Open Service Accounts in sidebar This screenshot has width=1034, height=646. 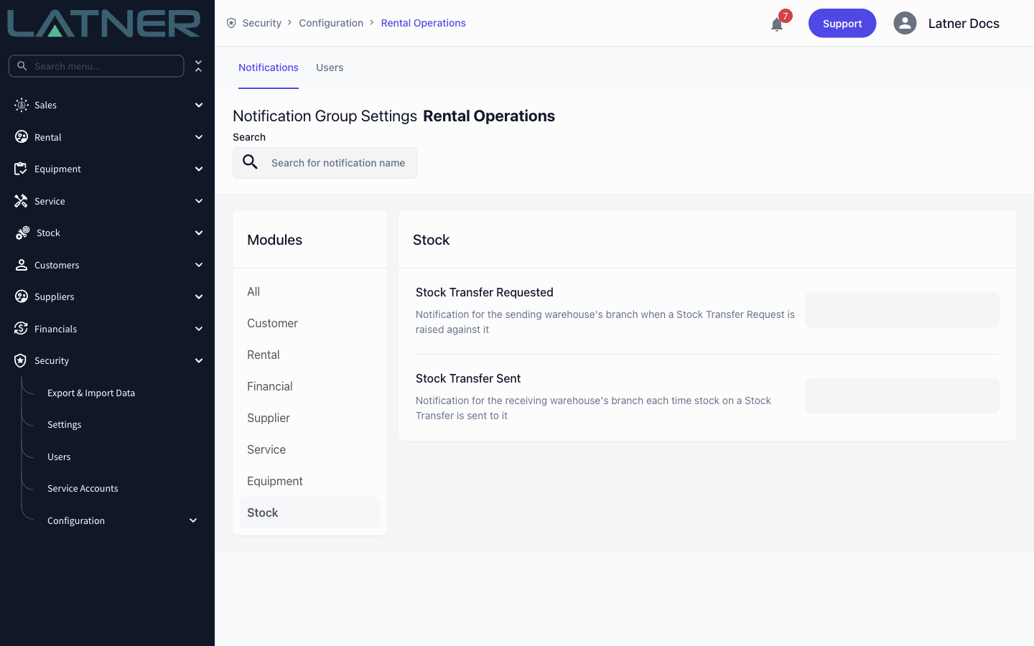click(x=83, y=488)
